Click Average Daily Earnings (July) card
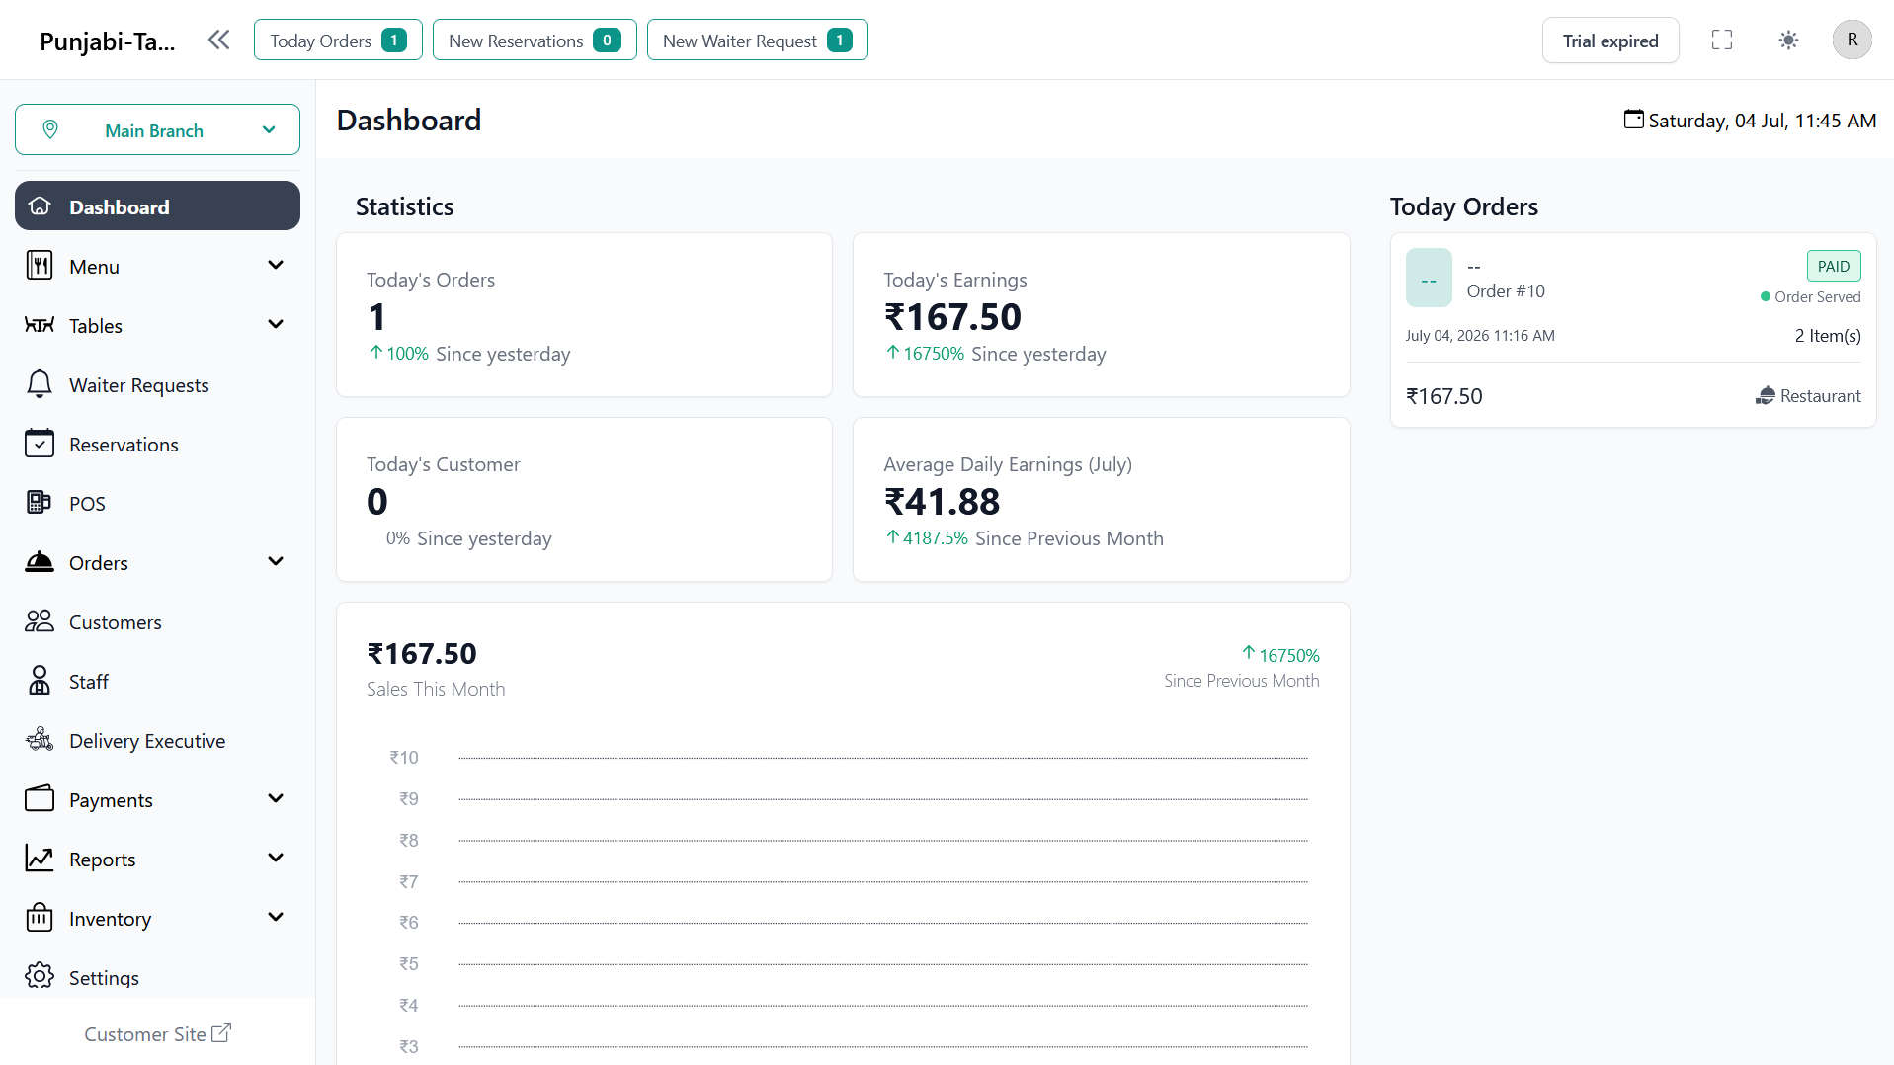 pyautogui.click(x=1102, y=499)
